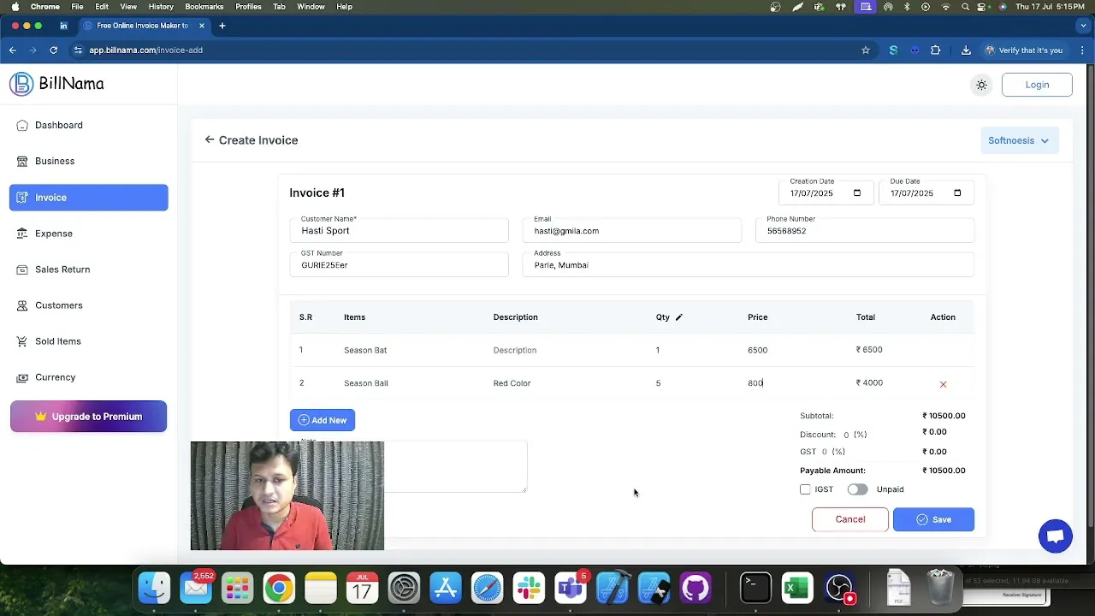Open the chat support bubble icon
The height and width of the screenshot is (616, 1095).
coord(1056,536)
